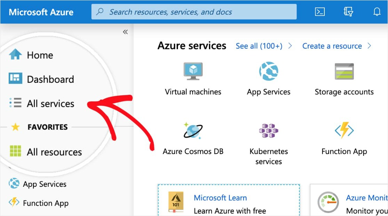Click the All resources grid icon
The height and width of the screenshot is (216, 388).
coord(15,151)
